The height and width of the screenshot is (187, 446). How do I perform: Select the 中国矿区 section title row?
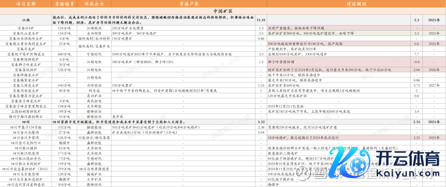pyautogui.click(x=223, y=10)
